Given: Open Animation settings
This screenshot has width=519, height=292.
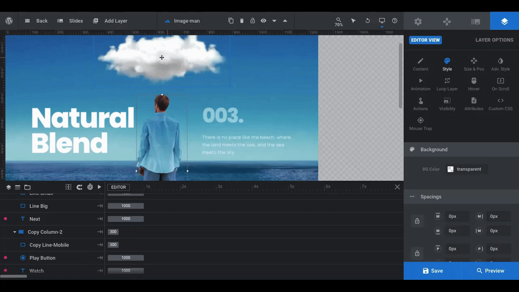Looking at the screenshot, I should [420, 84].
